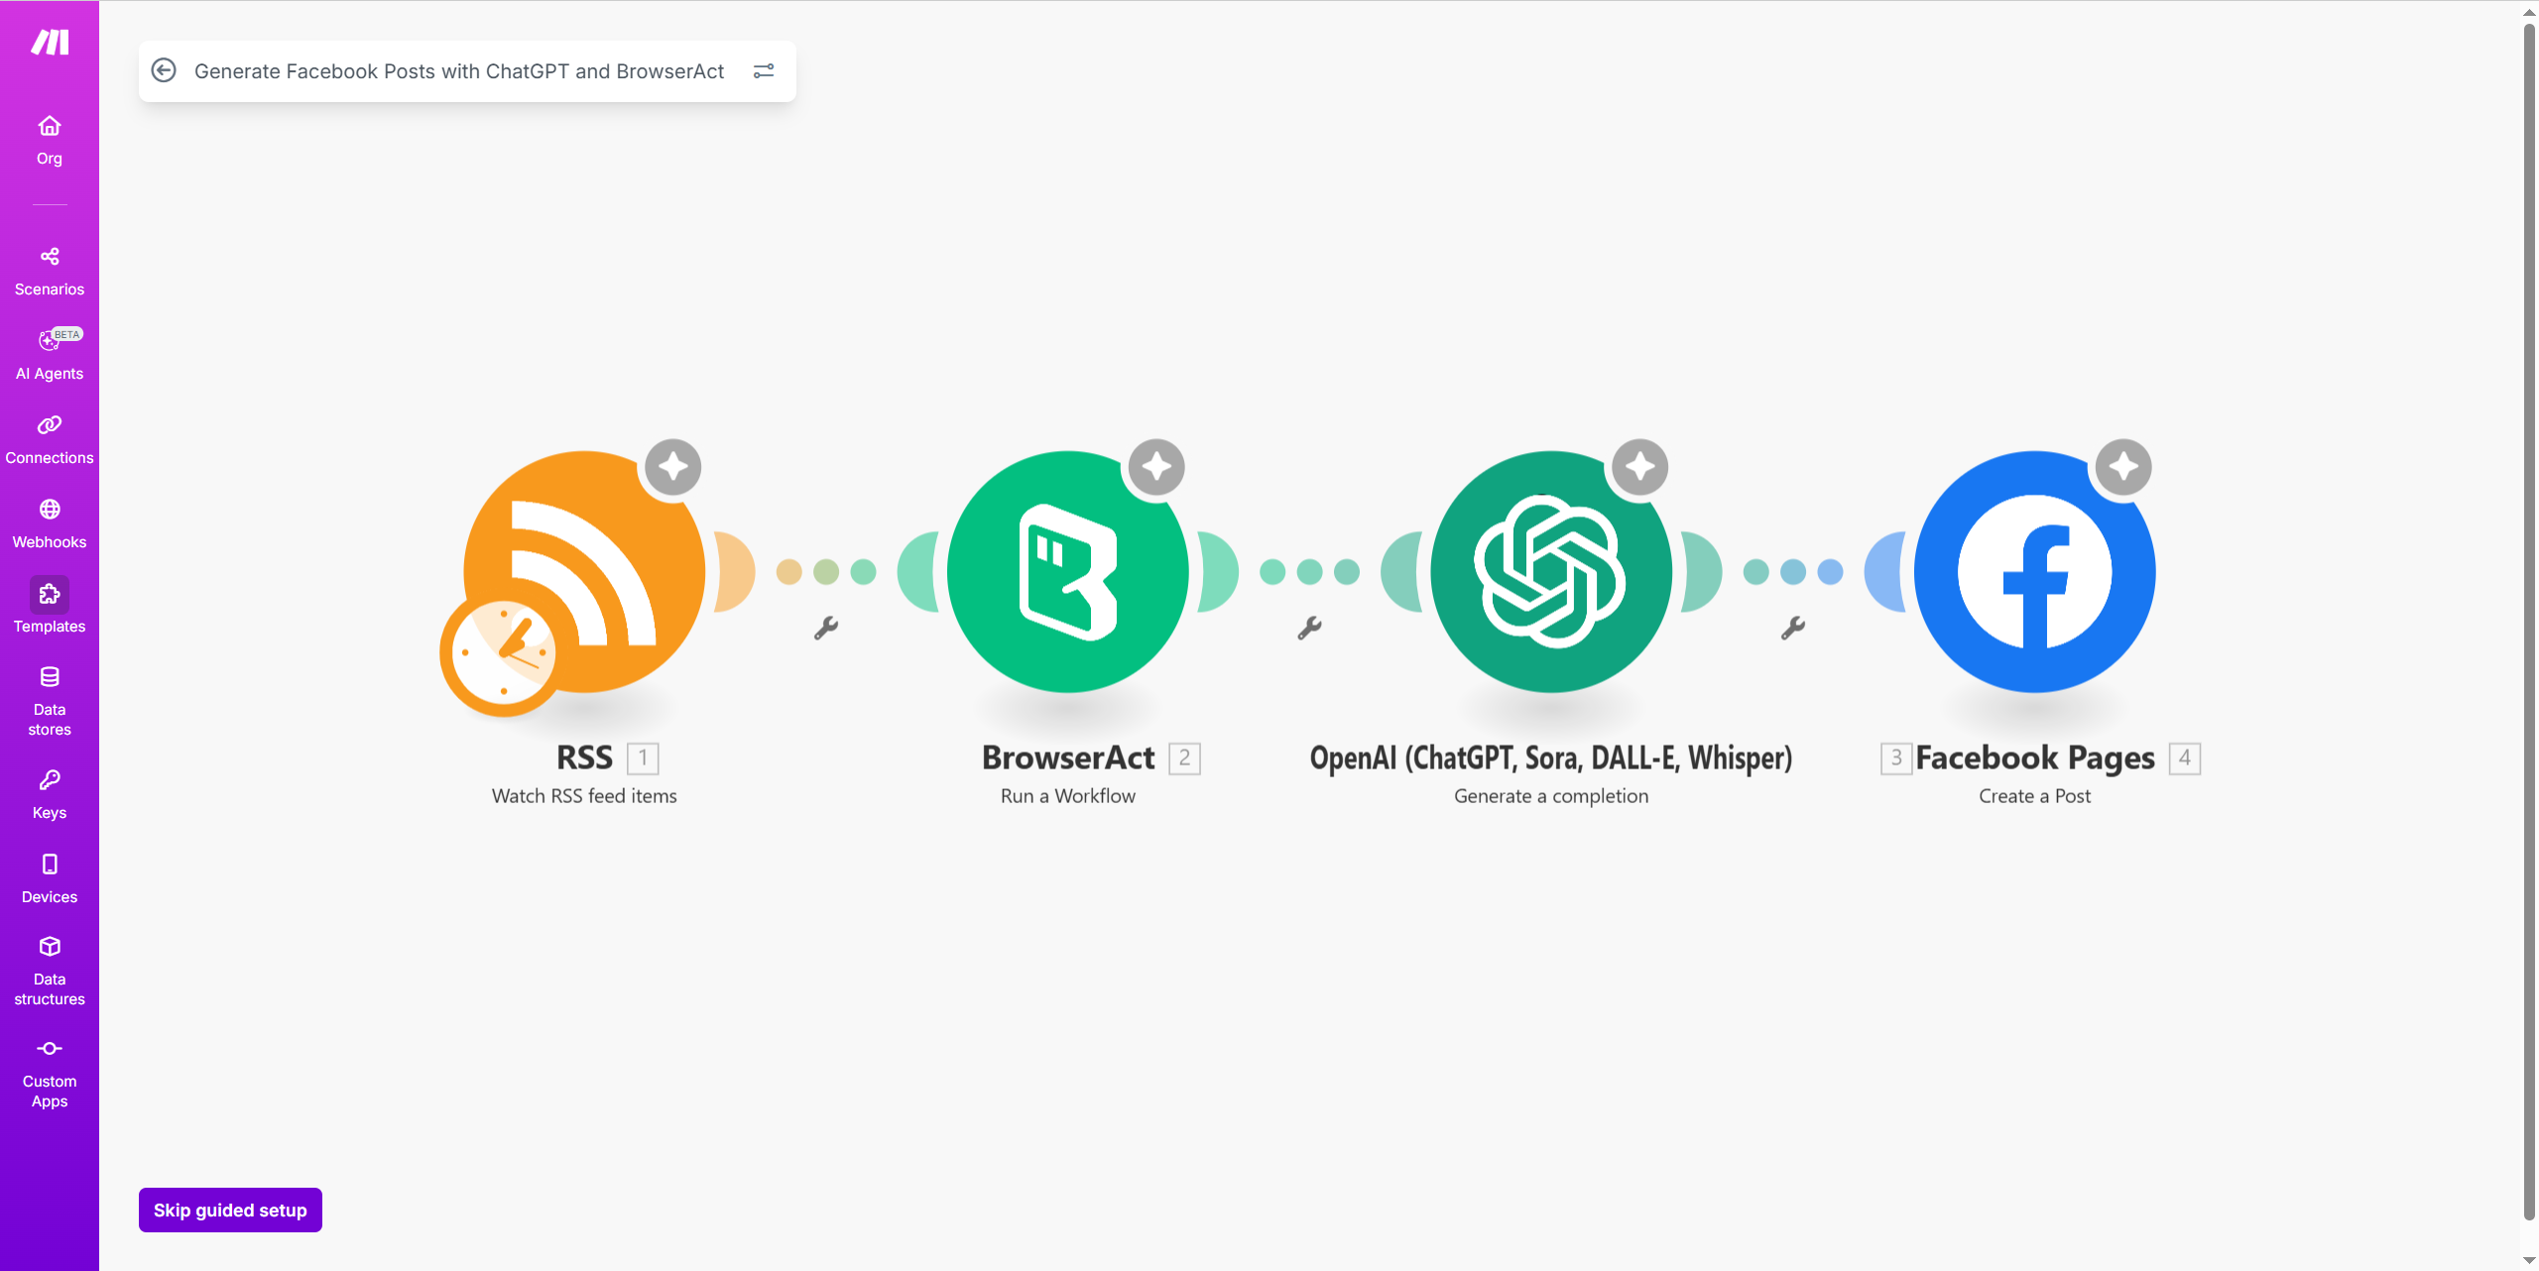This screenshot has width=2539, height=1271.
Task: Go back using the arrow icon
Action: pyautogui.click(x=164, y=70)
